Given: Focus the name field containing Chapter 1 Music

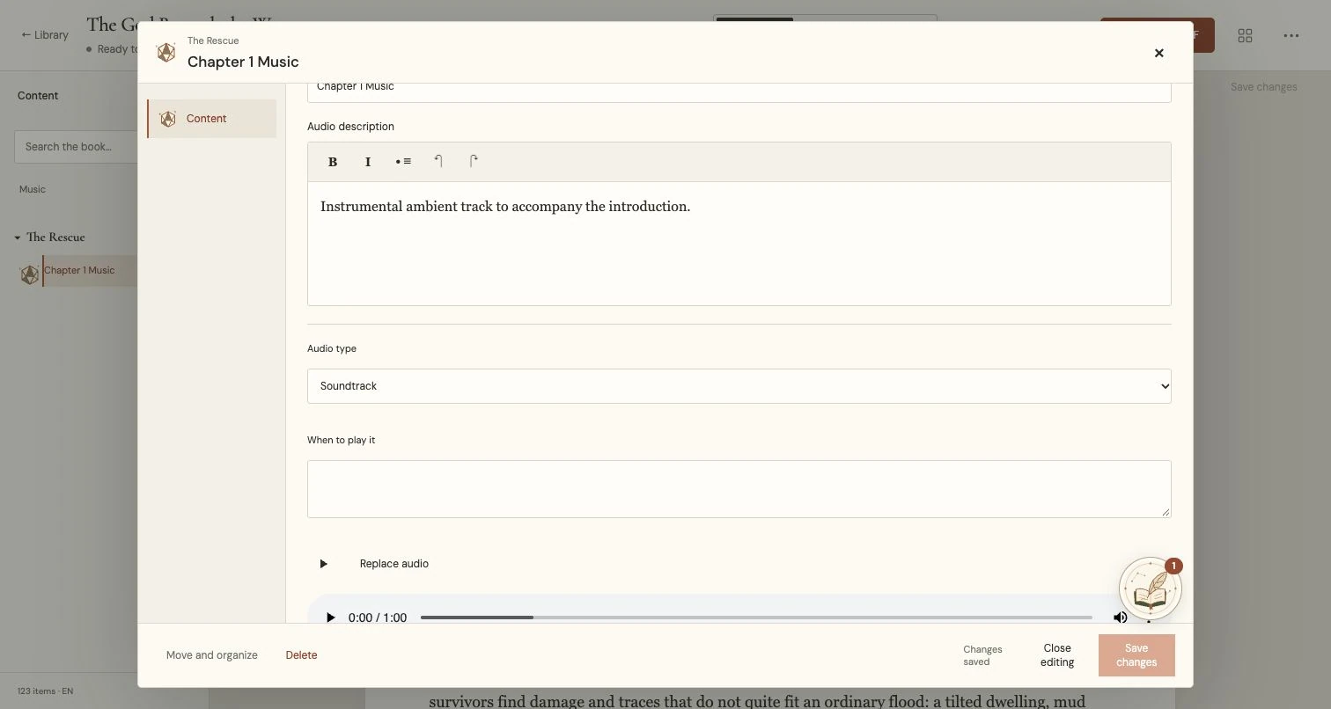Looking at the screenshot, I should click(739, 91).
